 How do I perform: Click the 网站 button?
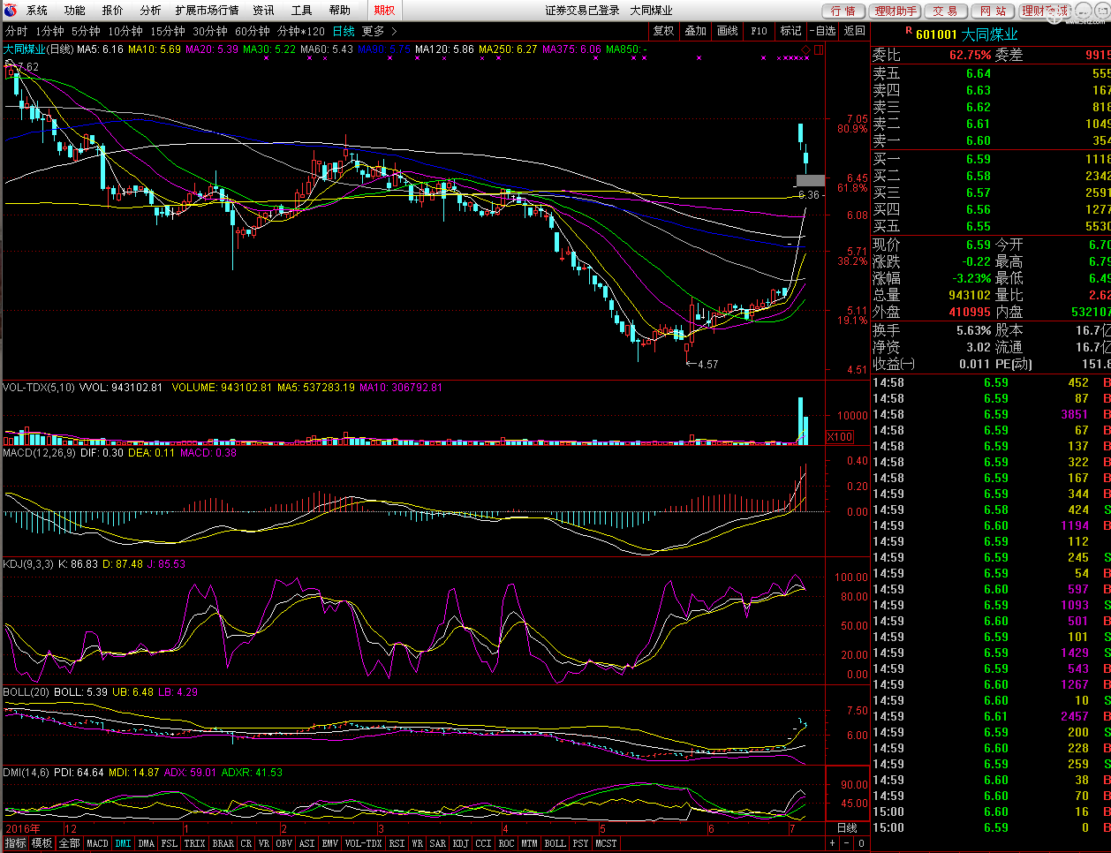tap(994, 11)
